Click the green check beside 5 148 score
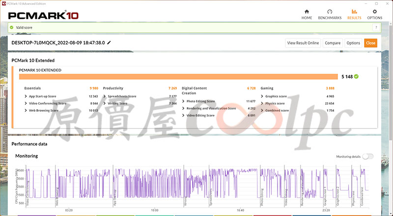 tap(356, 77)
